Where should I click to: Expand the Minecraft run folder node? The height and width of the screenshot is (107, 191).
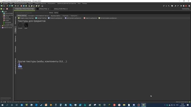click(x=1, y=26)
